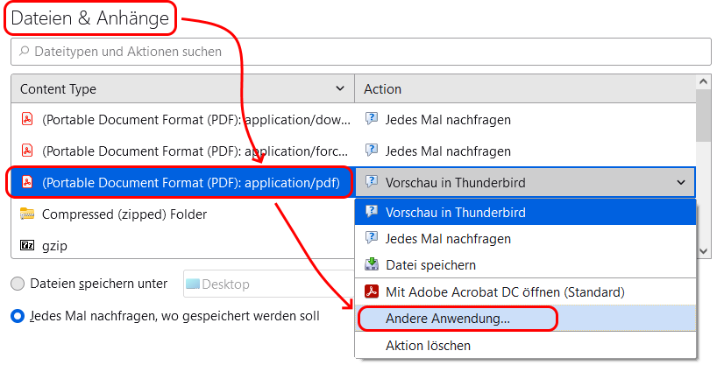Select Dateien speichern unter radio button

point(18,284)
